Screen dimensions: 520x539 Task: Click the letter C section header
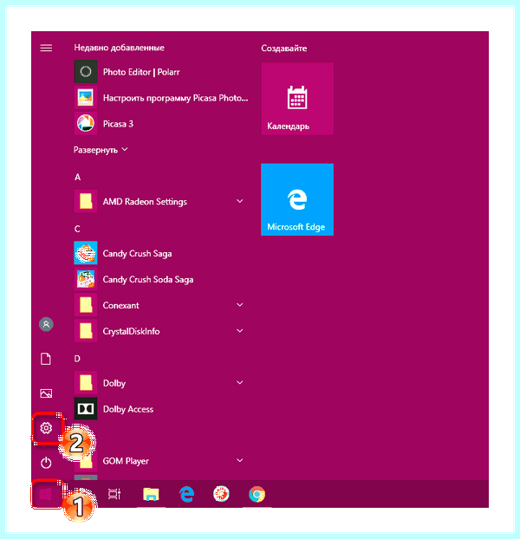click(77, 229)
